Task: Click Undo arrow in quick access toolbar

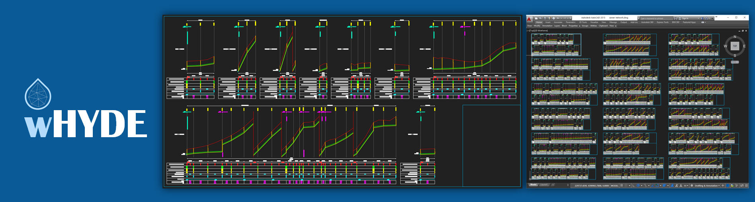Action: click(558, 18)
